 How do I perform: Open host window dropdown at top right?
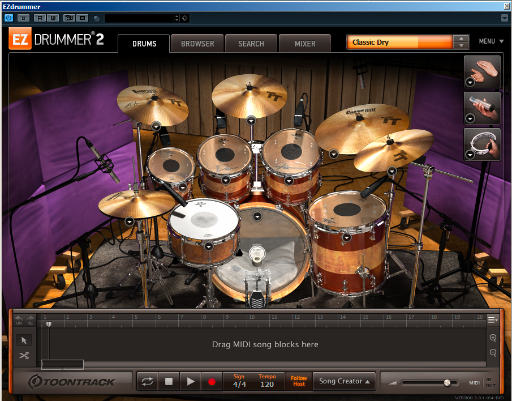tap(504, 18)
